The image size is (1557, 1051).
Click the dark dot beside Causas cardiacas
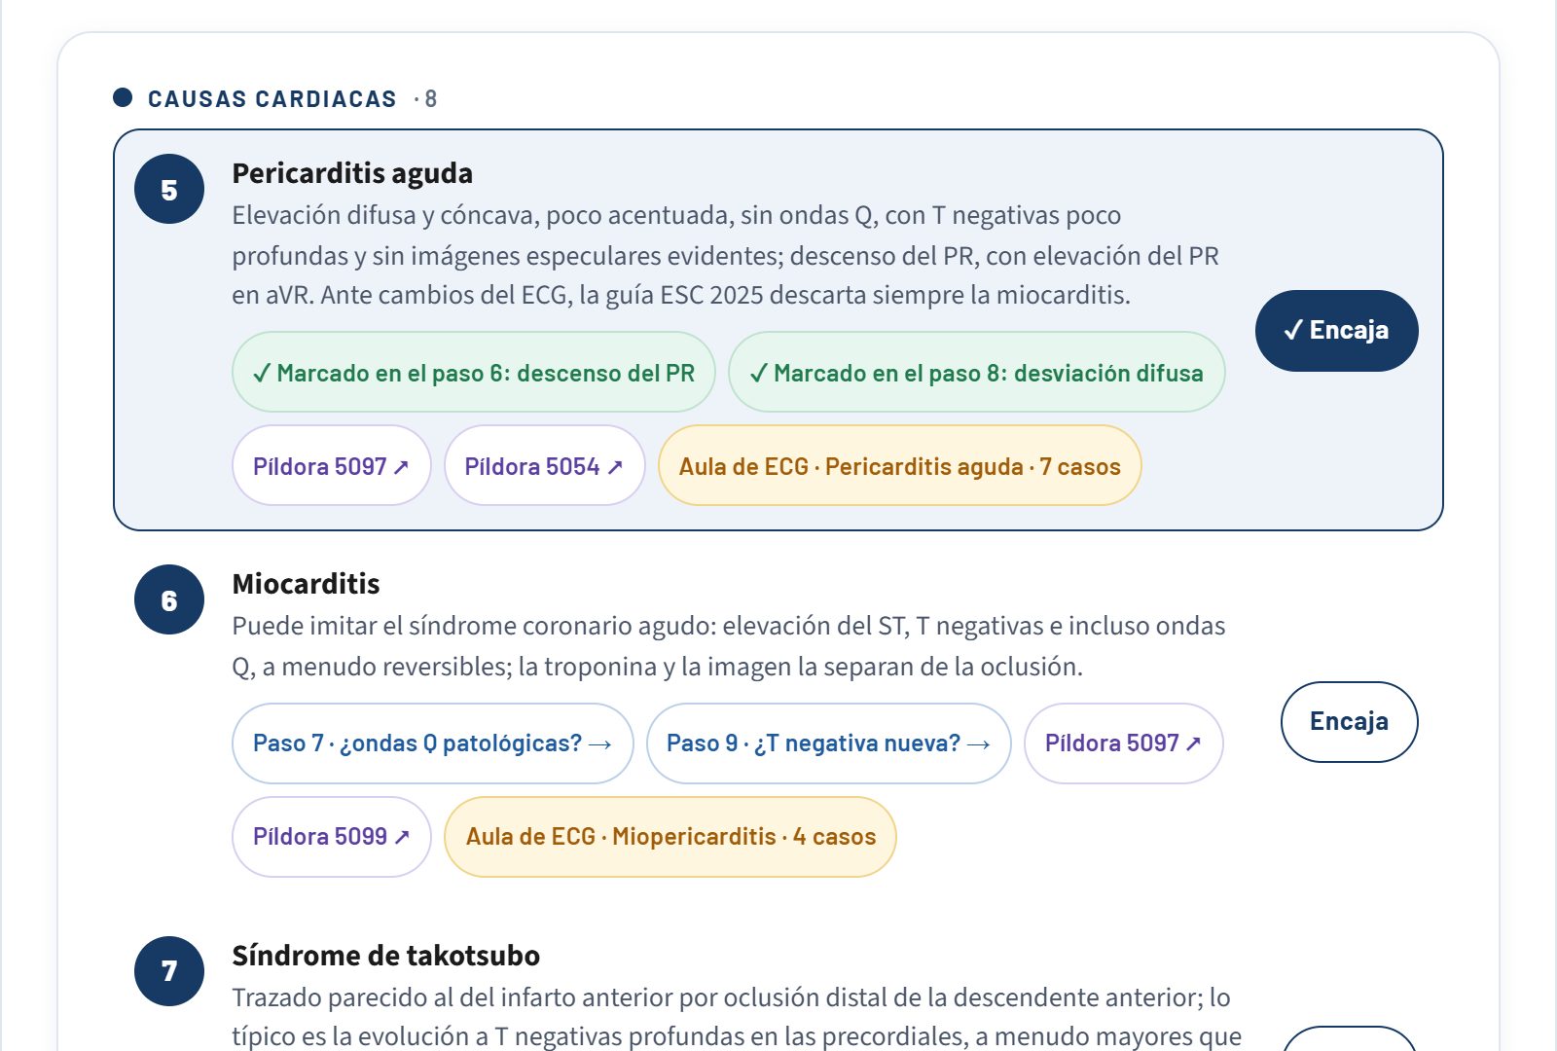point(123,97)
